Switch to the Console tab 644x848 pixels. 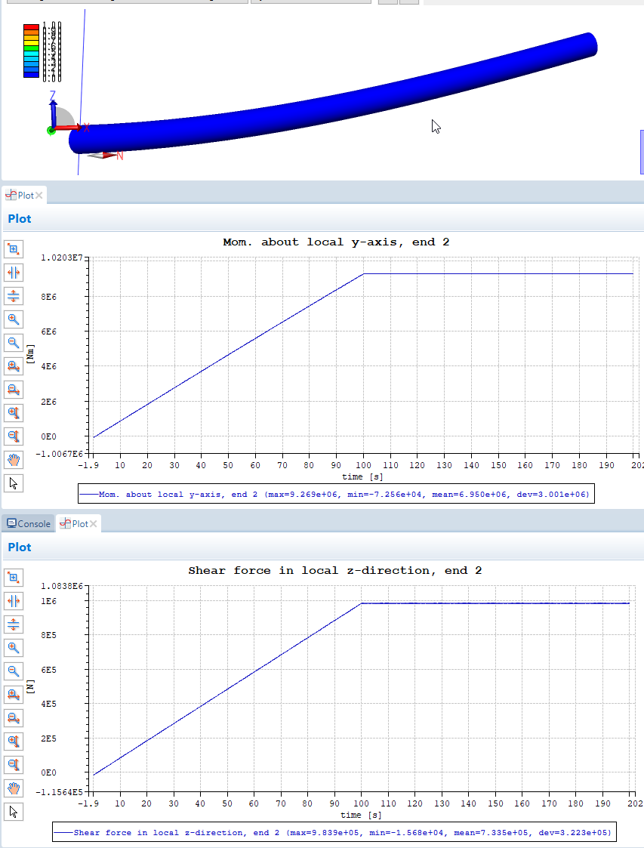click(x=29, y=524)
